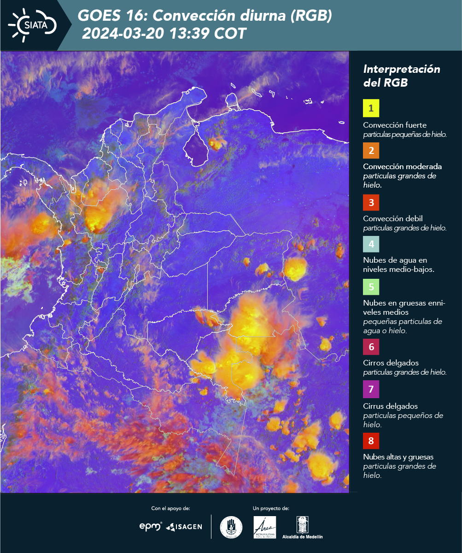Click 'Nubes de agua en niveles medio-bajos' text

(399, 265)
